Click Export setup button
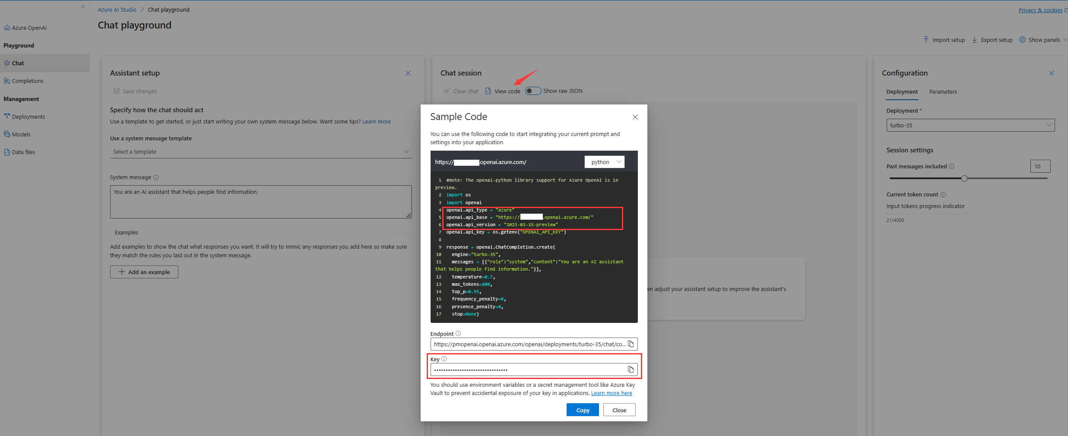The height and width of the screenshot is (436, 1068). click(x=992, y=40)
